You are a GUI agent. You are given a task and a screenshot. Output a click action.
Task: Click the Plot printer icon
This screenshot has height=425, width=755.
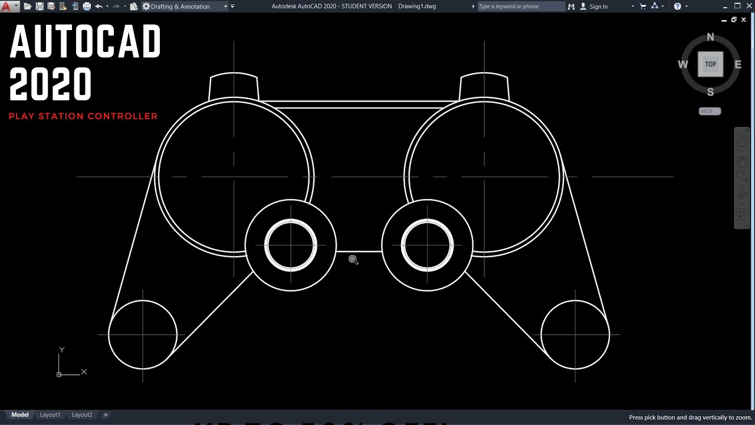tap(87, 6)
